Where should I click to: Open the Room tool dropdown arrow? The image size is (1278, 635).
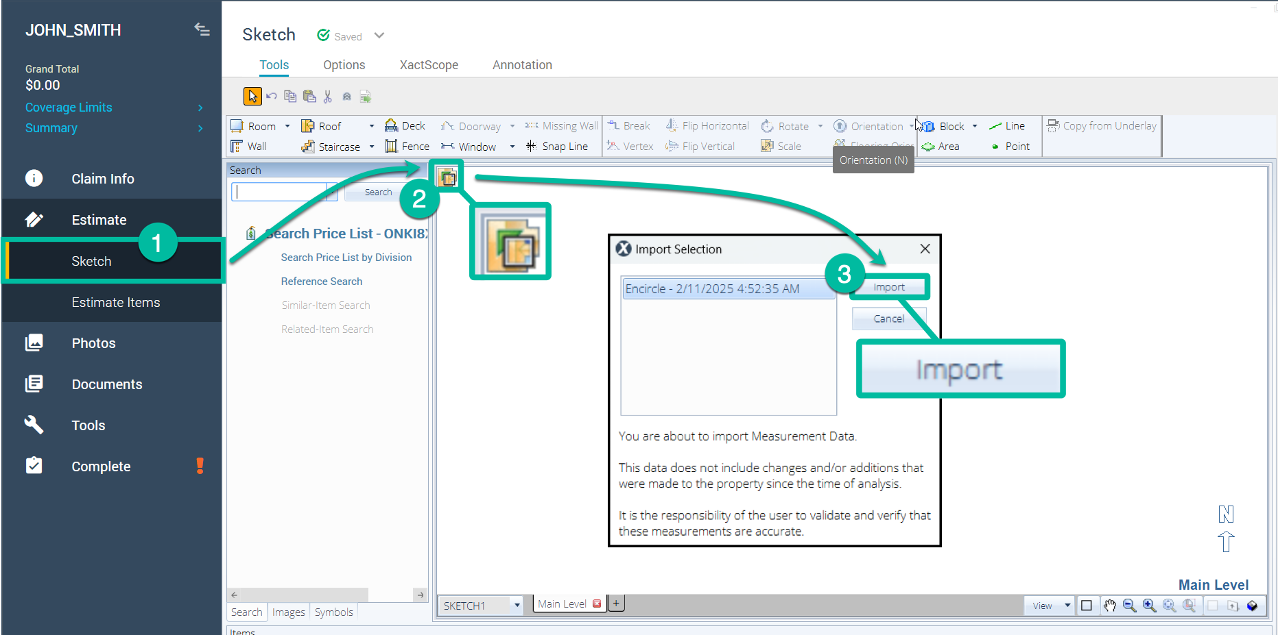click(287, 126)
